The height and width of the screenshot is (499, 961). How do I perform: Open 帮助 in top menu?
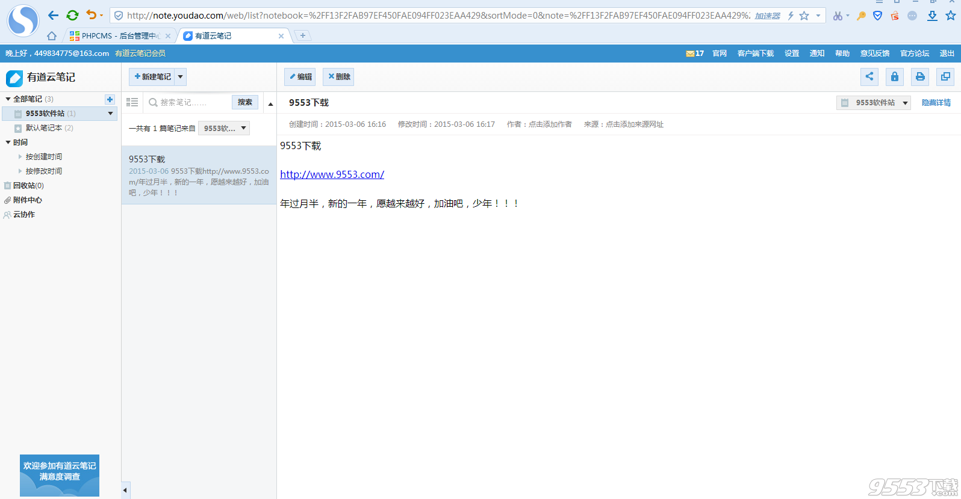point(842,54)
